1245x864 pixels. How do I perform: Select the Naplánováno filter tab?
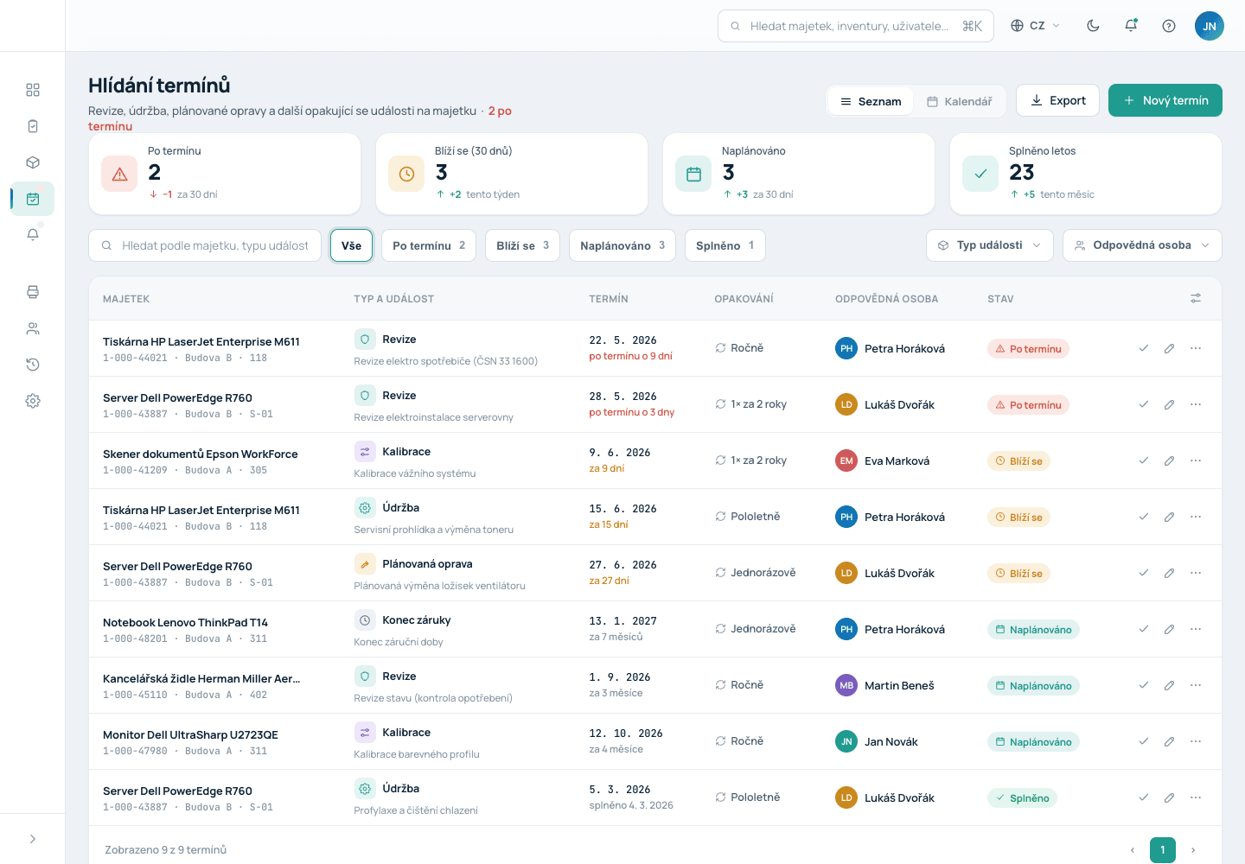pos(622,245)
